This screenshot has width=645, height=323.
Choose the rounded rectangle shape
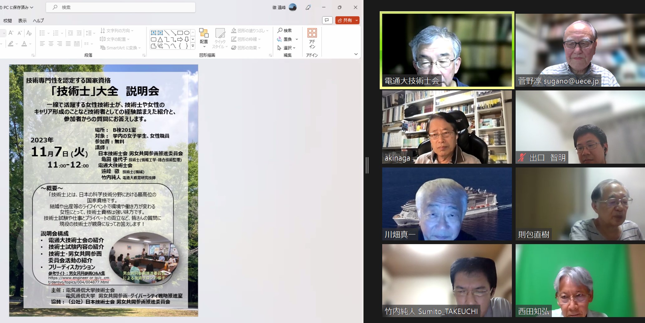(153, 40)
